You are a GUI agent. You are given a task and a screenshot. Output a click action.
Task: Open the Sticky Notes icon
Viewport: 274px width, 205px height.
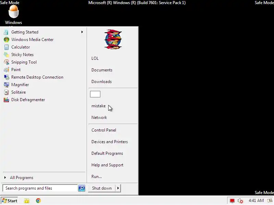click(x=6, y=55)
